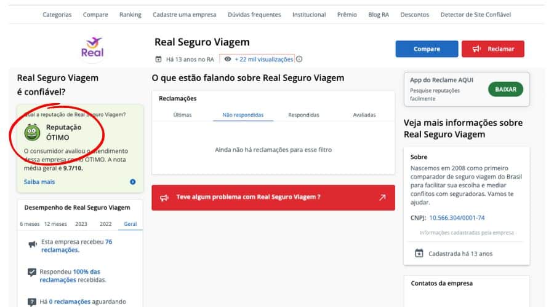Click Cadastrada há 13 anos text
554x307 pixels.
[460, 254]
